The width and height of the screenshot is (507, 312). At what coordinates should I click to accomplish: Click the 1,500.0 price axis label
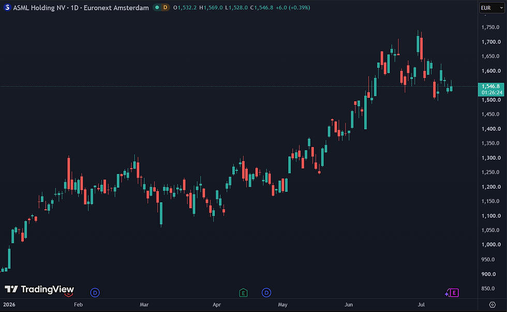tap(491, 100)
